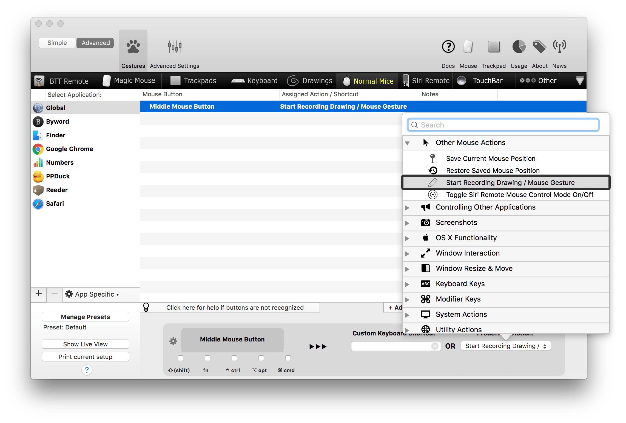
Task: Click the plus add application button
Action: click(39, 294)
